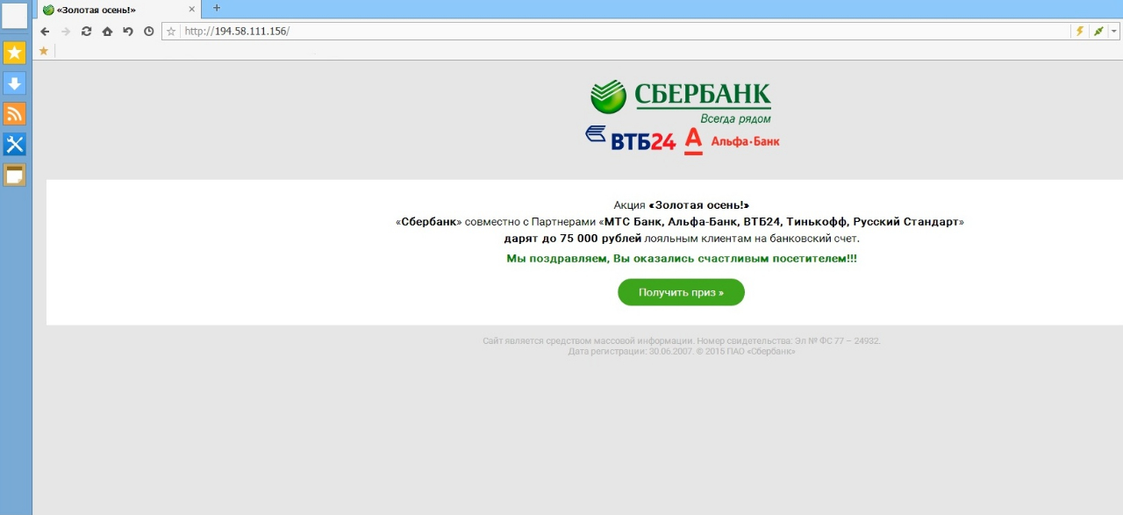Screen dimensions: 1123x515
Task: Reload the current page
Action: point(86,32)
